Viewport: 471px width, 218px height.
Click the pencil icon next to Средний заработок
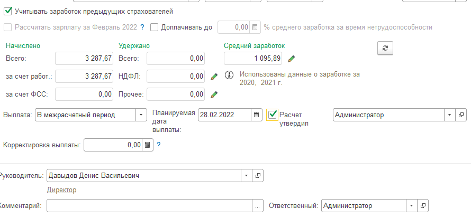(291, 59)
